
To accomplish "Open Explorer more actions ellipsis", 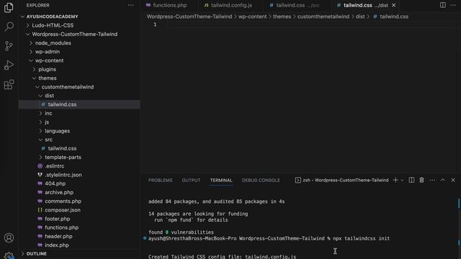I will [131, 5].
